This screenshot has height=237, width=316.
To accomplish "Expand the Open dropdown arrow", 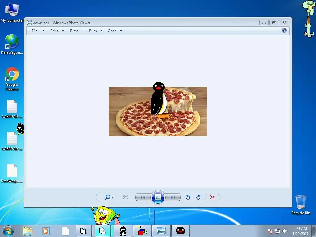I will point(121,31).
